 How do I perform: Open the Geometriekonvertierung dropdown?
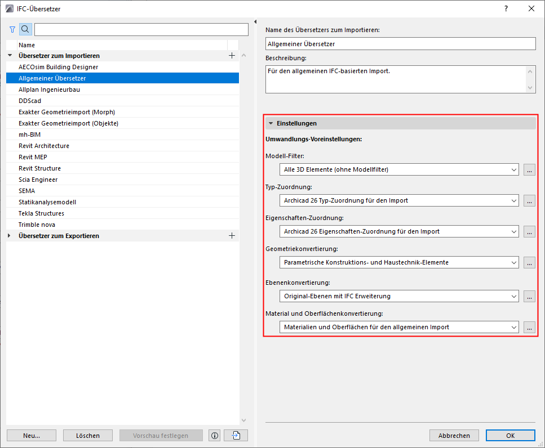399,262
